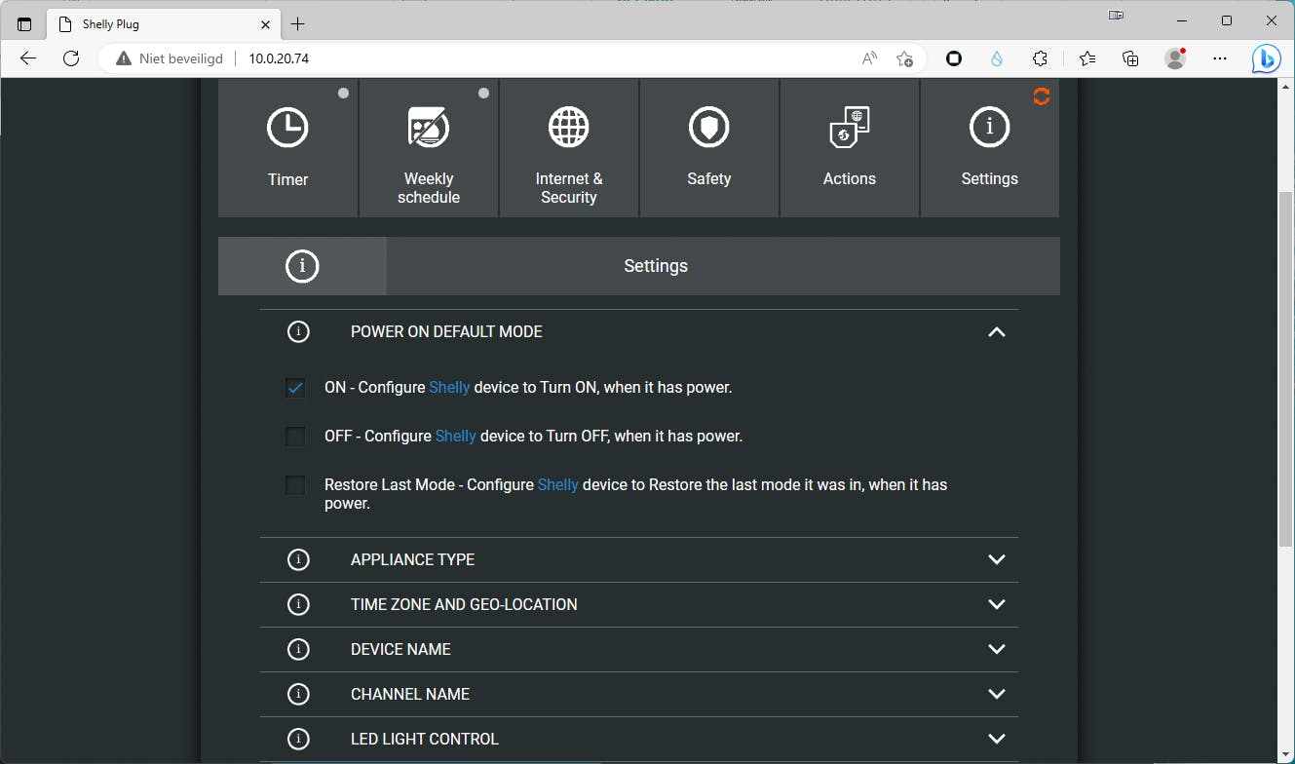
Task: Open Internet & Security globe icon
Action: tap(569, 129)
